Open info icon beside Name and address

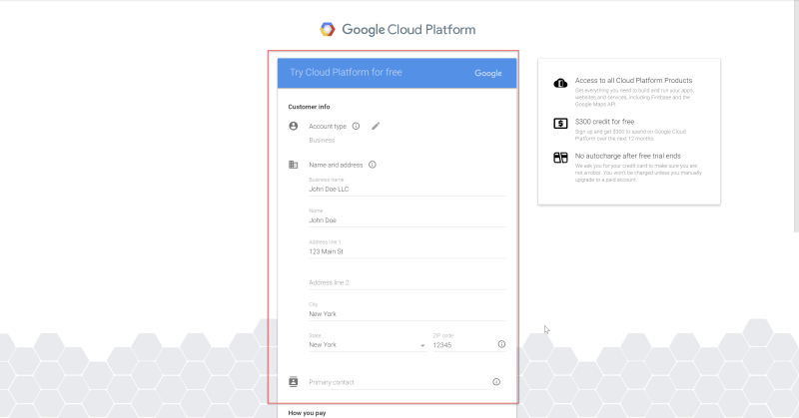pyautogui.click(x=372, y=165)
